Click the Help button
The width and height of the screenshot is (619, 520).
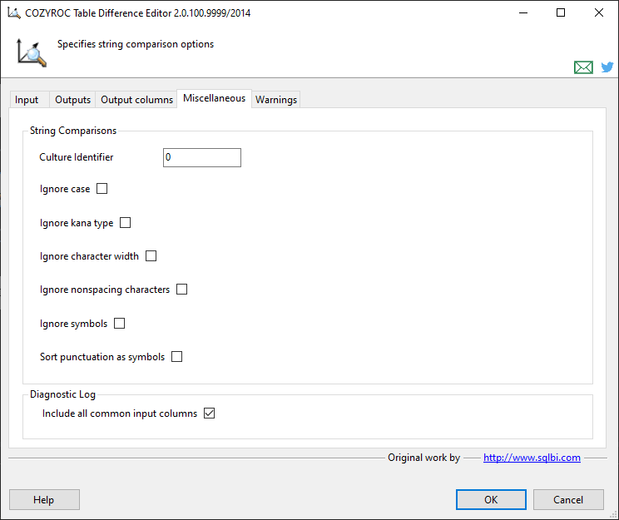pos(44,500)
